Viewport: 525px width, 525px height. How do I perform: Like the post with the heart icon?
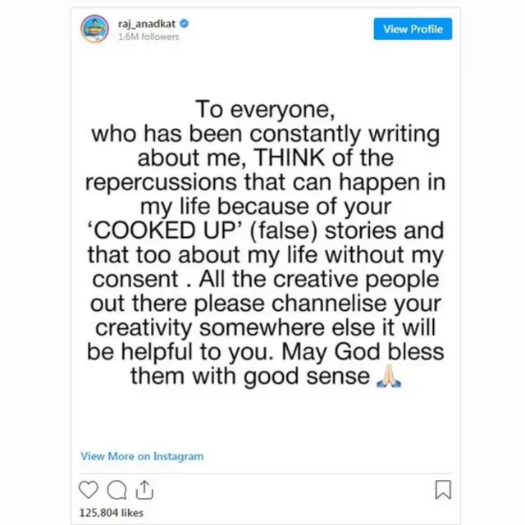89,490
